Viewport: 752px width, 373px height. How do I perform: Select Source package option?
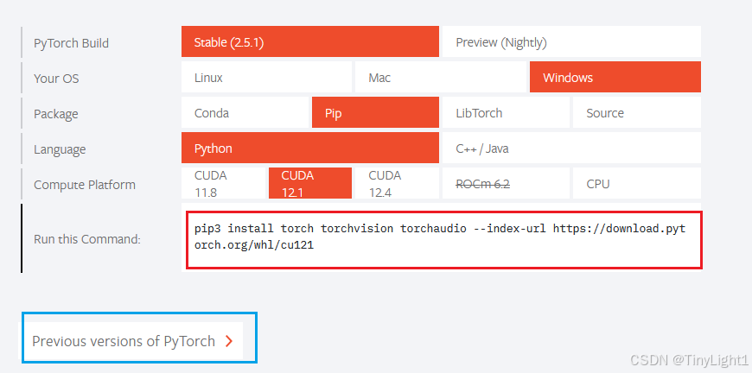(x=637, y=112)
